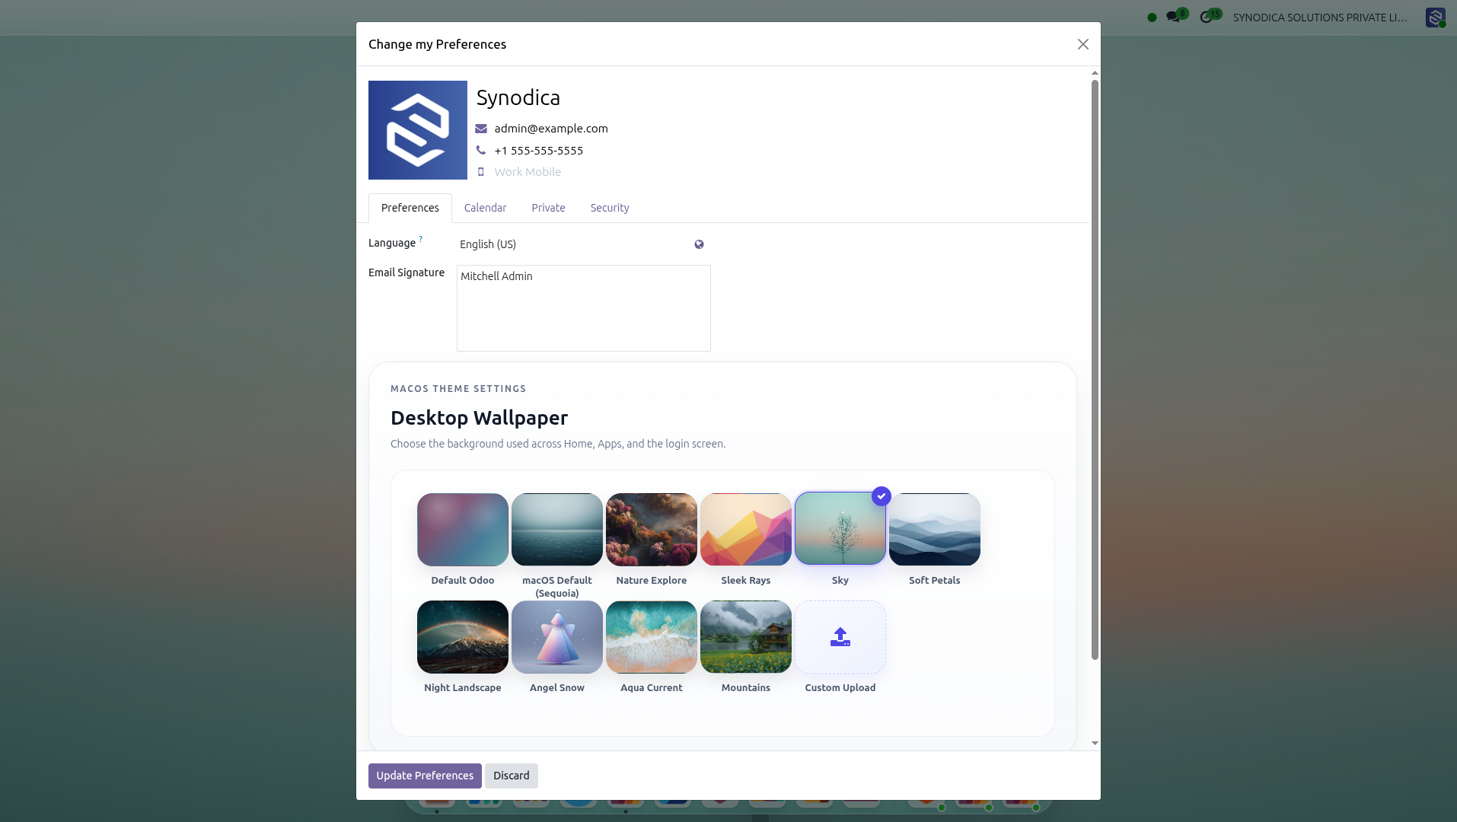Switch to the Calendar tab
This screenshot has height=822, width=1457.
pos(485,208)
